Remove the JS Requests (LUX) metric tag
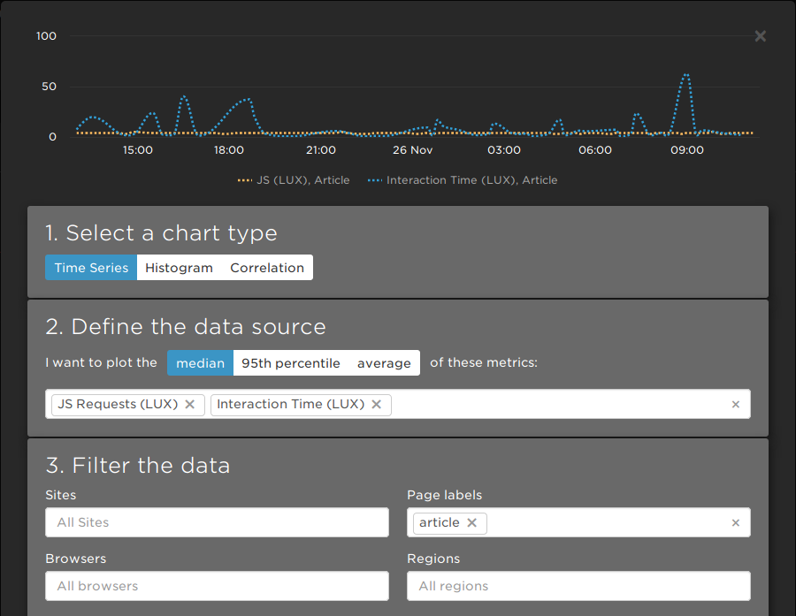 pyautogui.click(x=189, y=405)
